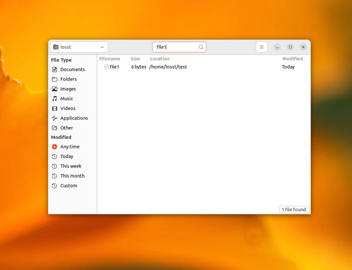Open the losst location dropdown

point(79,47)
